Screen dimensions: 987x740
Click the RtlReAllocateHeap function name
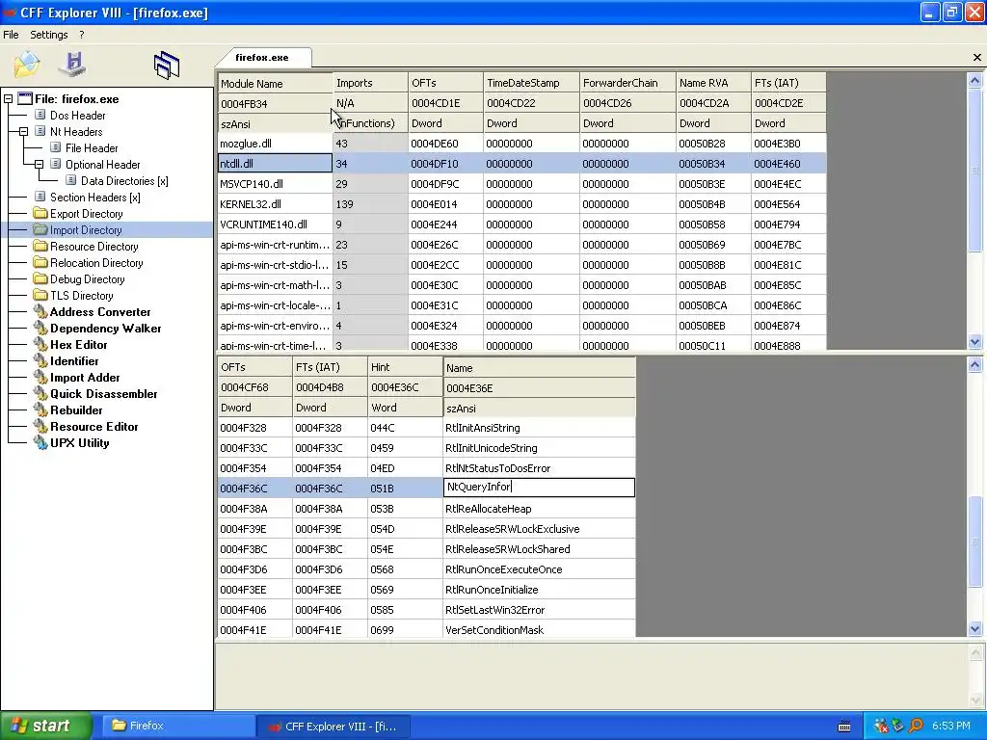488,509
